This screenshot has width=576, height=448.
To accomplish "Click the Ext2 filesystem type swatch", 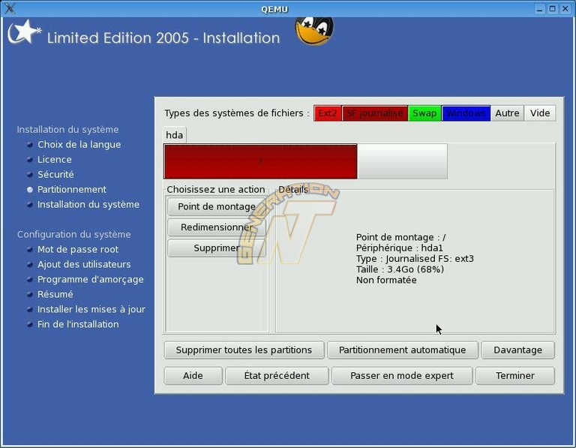I will [327, 113].
